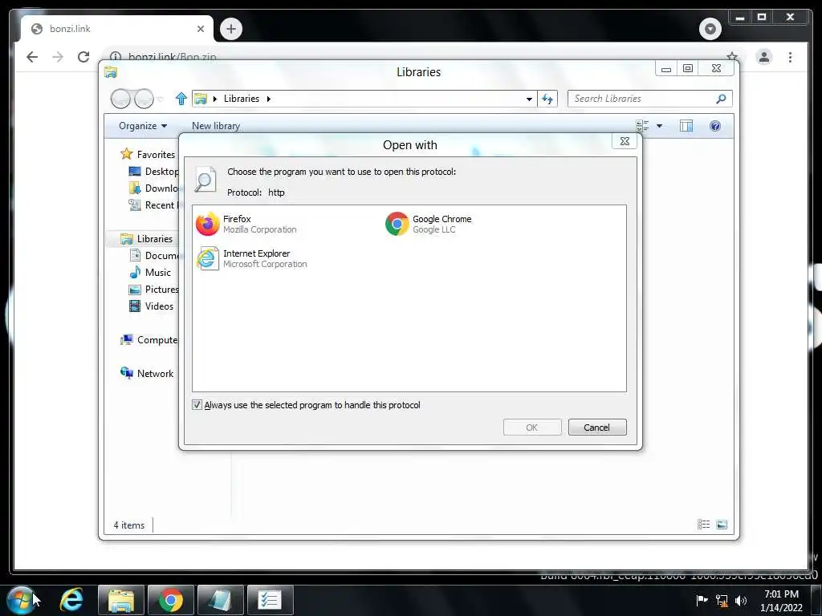Click Chrome's forward arrow
This screenshot has width=822, height=616.
[x=58, y=57]
